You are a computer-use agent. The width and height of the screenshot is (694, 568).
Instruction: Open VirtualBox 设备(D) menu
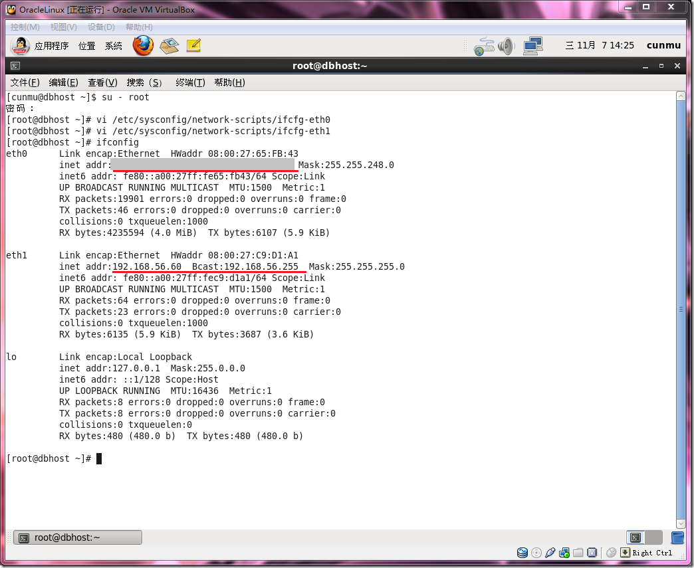click(101, 27)
